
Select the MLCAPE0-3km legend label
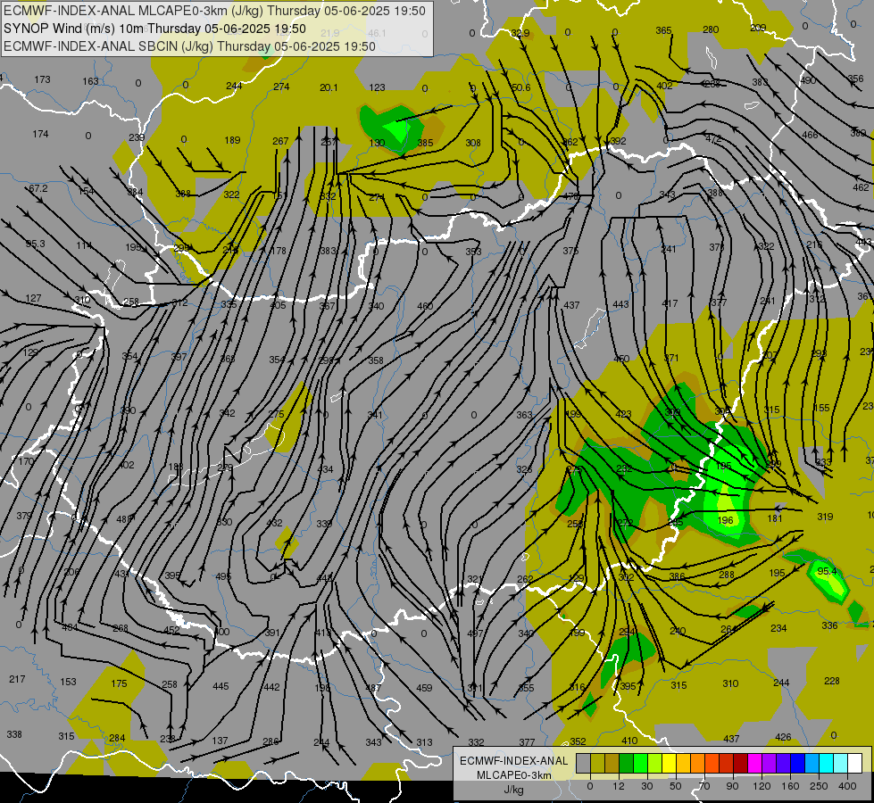(513, 775)
